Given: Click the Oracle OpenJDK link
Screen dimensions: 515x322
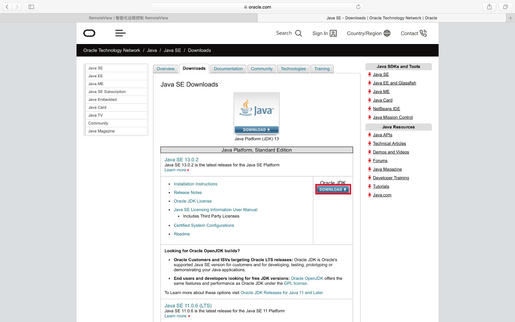Looking at the screenshot, I should 307,278.
